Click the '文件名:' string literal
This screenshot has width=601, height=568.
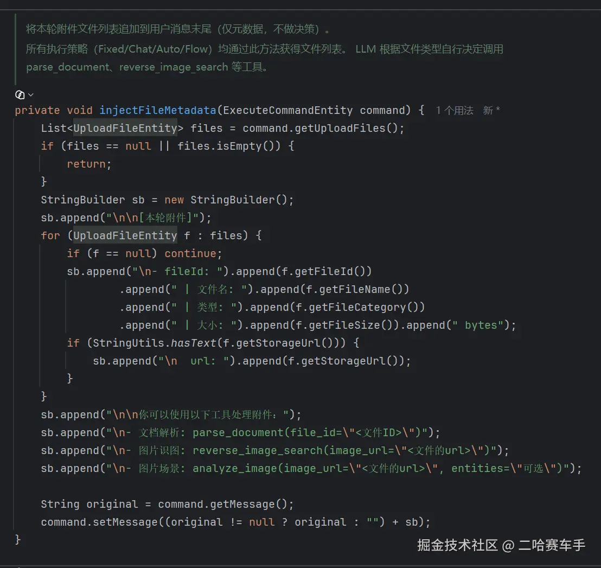[x=210, y=289]
